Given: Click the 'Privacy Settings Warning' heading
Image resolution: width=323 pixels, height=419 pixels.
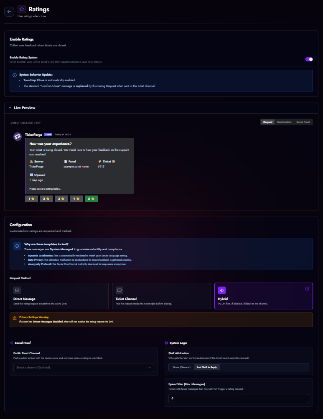Looking at the screenshot, I should [x=34, y=317].
